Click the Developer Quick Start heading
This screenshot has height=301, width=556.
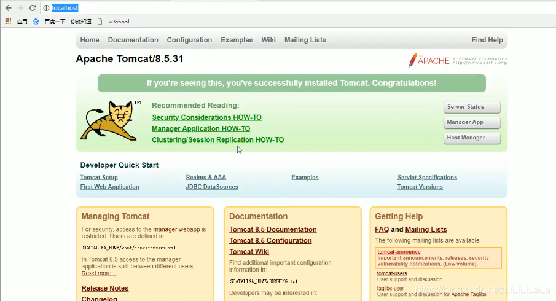click(119, 165)
